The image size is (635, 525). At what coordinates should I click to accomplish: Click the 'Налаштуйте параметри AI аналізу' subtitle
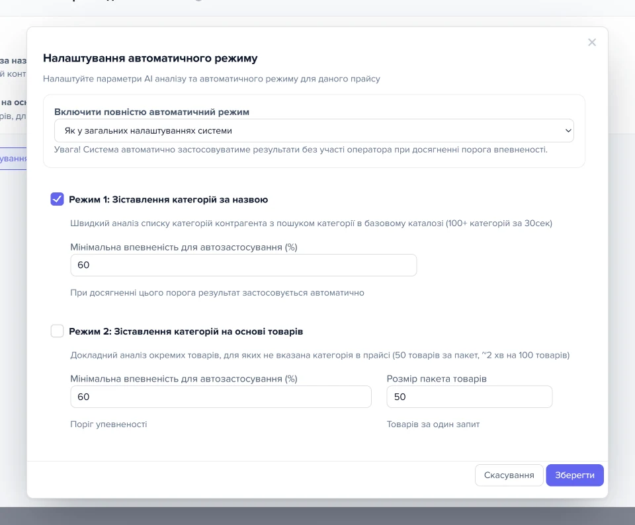coord(212,79)
